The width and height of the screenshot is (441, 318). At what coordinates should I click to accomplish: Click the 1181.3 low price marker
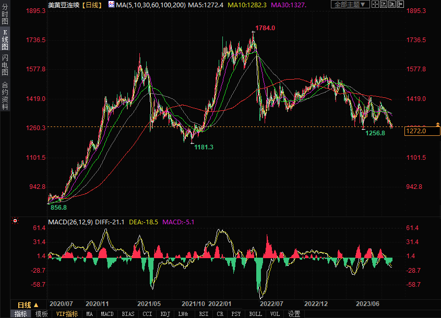(x=204, y=147)
